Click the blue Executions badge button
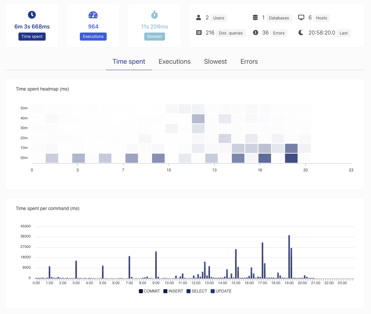This screenshot has width=371, height=314. [93, 37]
